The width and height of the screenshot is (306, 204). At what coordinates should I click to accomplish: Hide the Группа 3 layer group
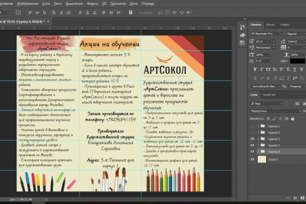coord(252,139)
